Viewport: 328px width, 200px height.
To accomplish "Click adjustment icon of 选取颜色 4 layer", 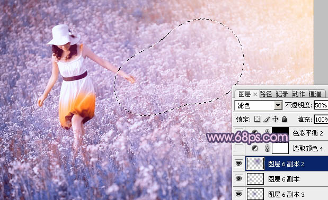I will (x=254, y=149).
